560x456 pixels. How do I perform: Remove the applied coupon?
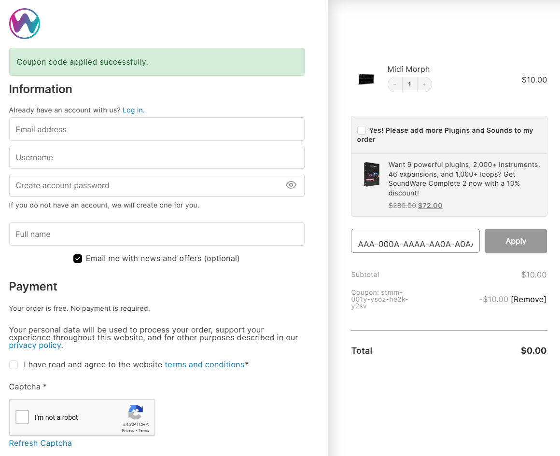(529, 299)
